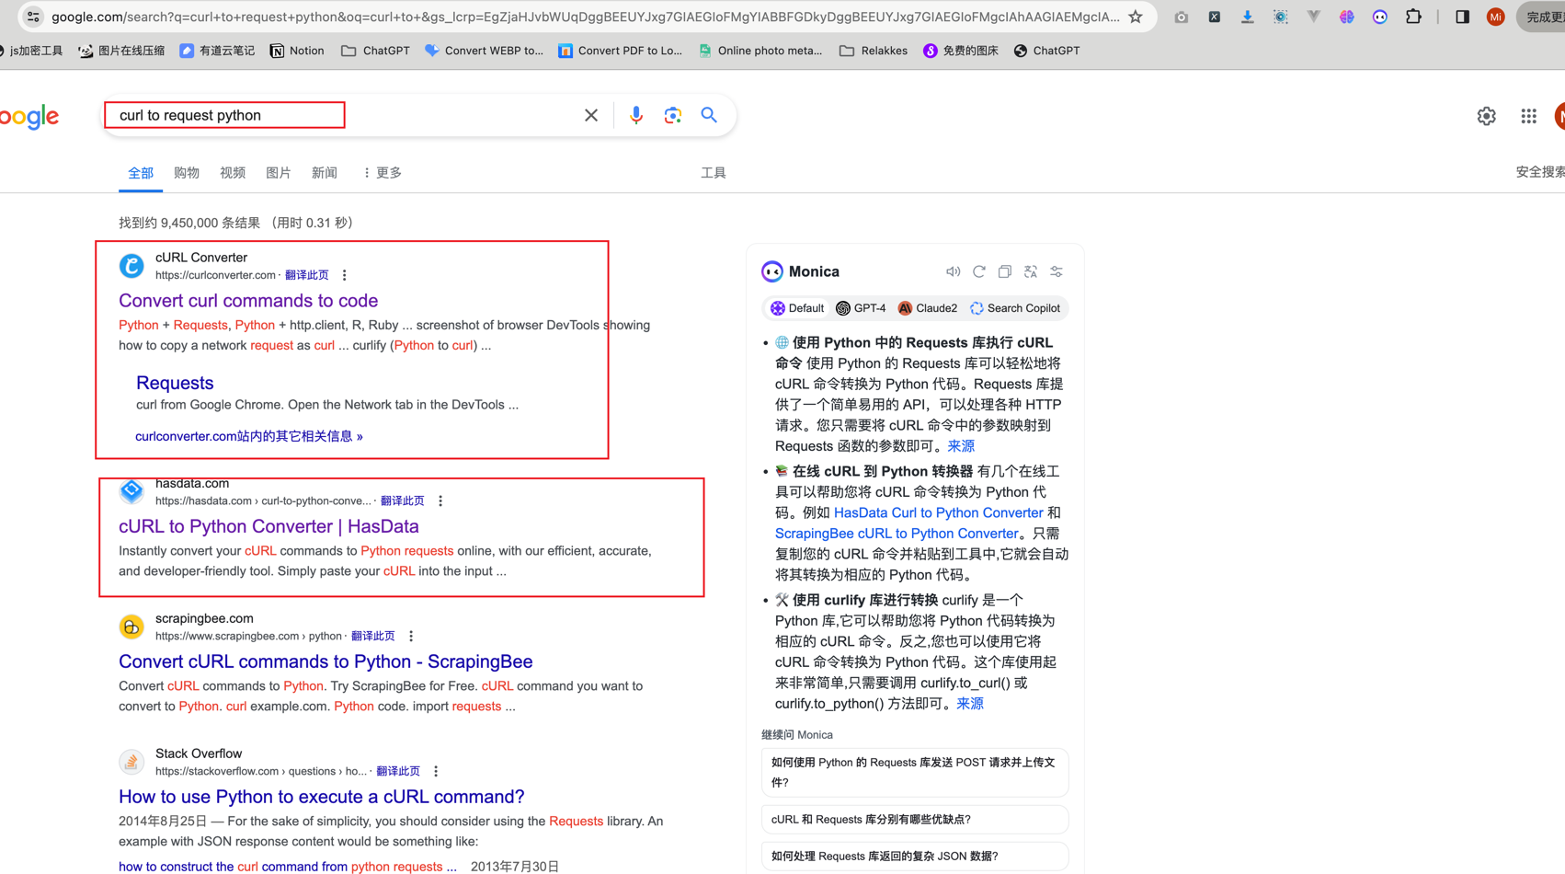Switch to the 购物 tab

187,173
